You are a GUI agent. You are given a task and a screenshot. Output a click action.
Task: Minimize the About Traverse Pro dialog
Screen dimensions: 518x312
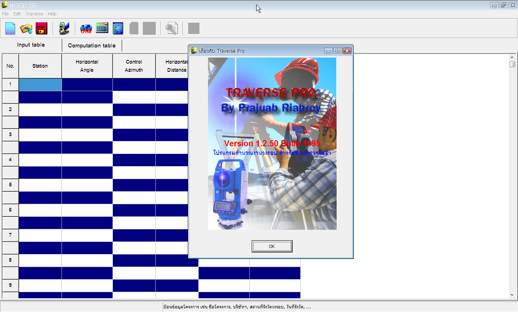[x=328, y=51]
